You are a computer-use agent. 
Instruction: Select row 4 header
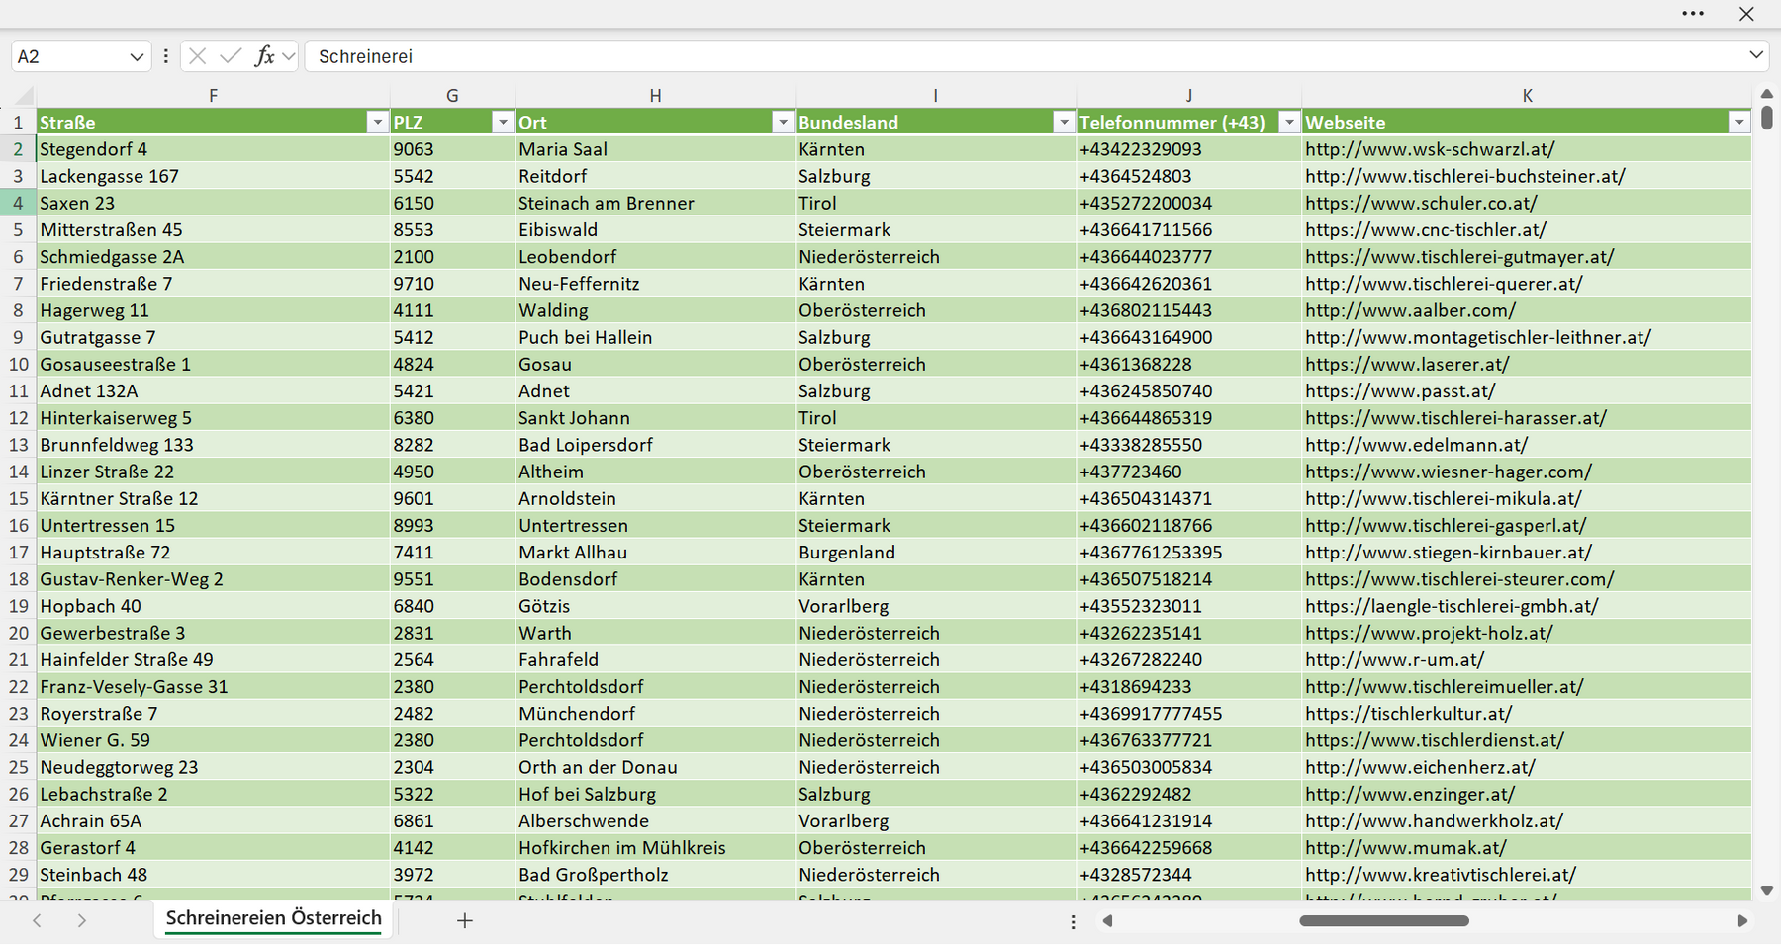pyautogui.click(x=18, y=203)
